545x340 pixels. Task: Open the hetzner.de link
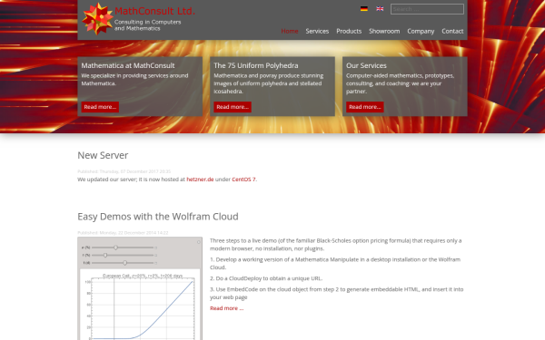[200, 180]
